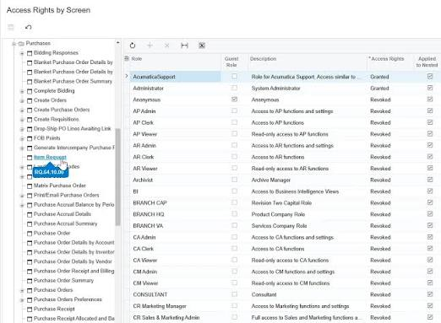Image resolution: width=441 pixels, height=323 pixels.
Task: Click the Purchases folder icon
Action: [21, 44]
